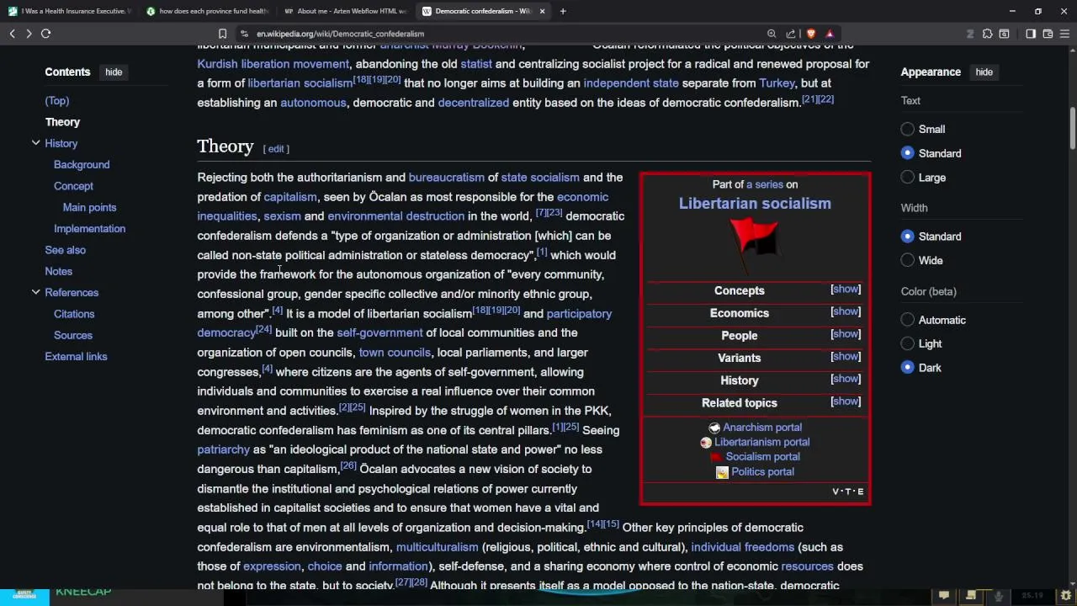The height and width of the screenshot is (606, 1077).
Task: Select Standard page width
Action: [x=907, y=237]
